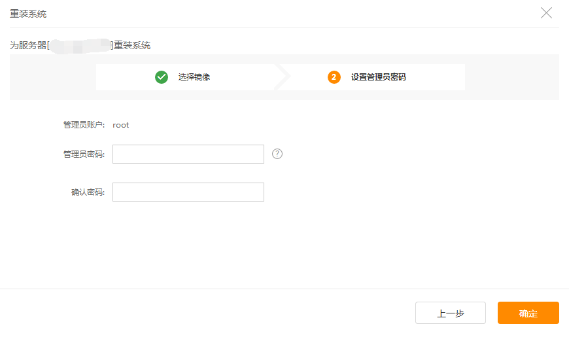The width and height of the screenshot is (569, 337).
Task: Click the orange step 2 number icon
Action: tap(334, 77)
